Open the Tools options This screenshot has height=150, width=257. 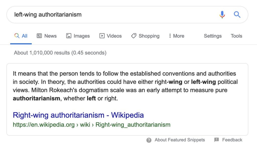(236, 36)
